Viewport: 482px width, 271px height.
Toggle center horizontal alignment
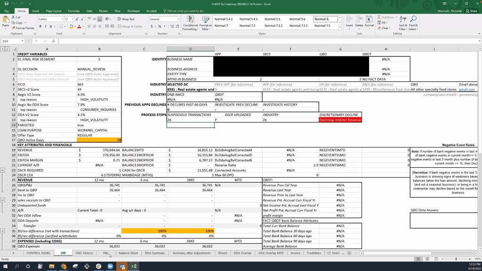pos(94,26)
